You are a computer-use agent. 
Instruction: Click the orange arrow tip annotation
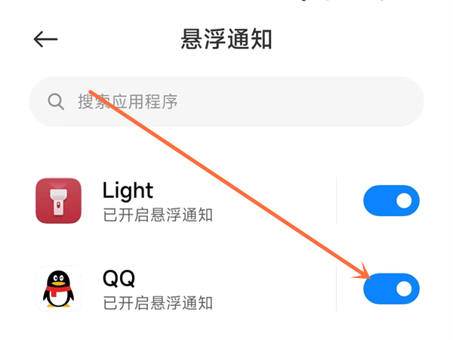(365, 274)
